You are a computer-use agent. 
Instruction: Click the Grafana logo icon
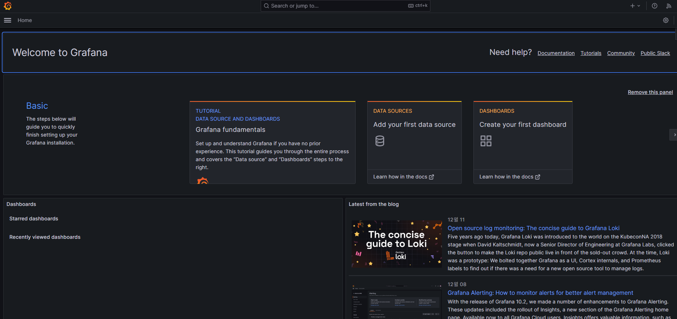click(8, 6)
